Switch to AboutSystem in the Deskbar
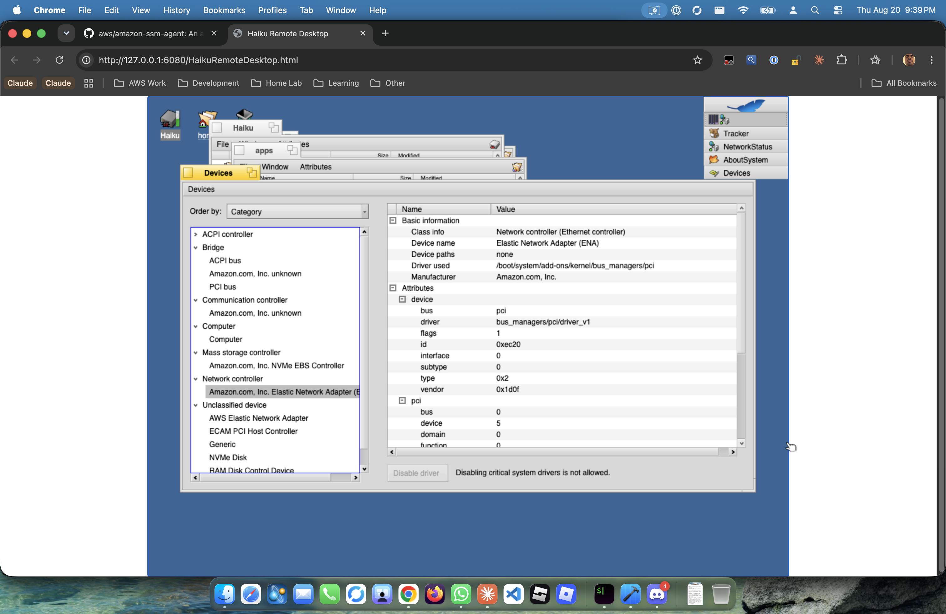This screenshot has width=946, height=614. pyautogui.click(x=746, y=160)
